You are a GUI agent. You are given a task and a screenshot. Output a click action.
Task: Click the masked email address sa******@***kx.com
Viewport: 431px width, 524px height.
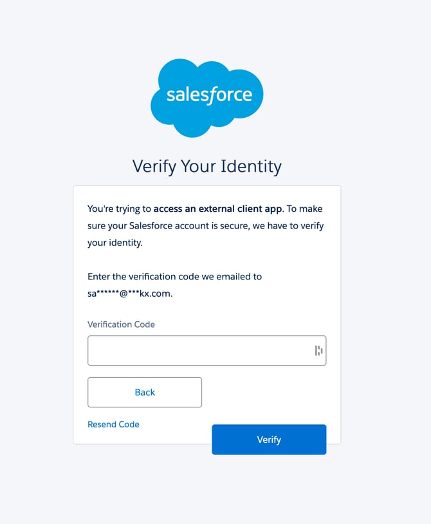pyautogui.click(x=130, y=294)
